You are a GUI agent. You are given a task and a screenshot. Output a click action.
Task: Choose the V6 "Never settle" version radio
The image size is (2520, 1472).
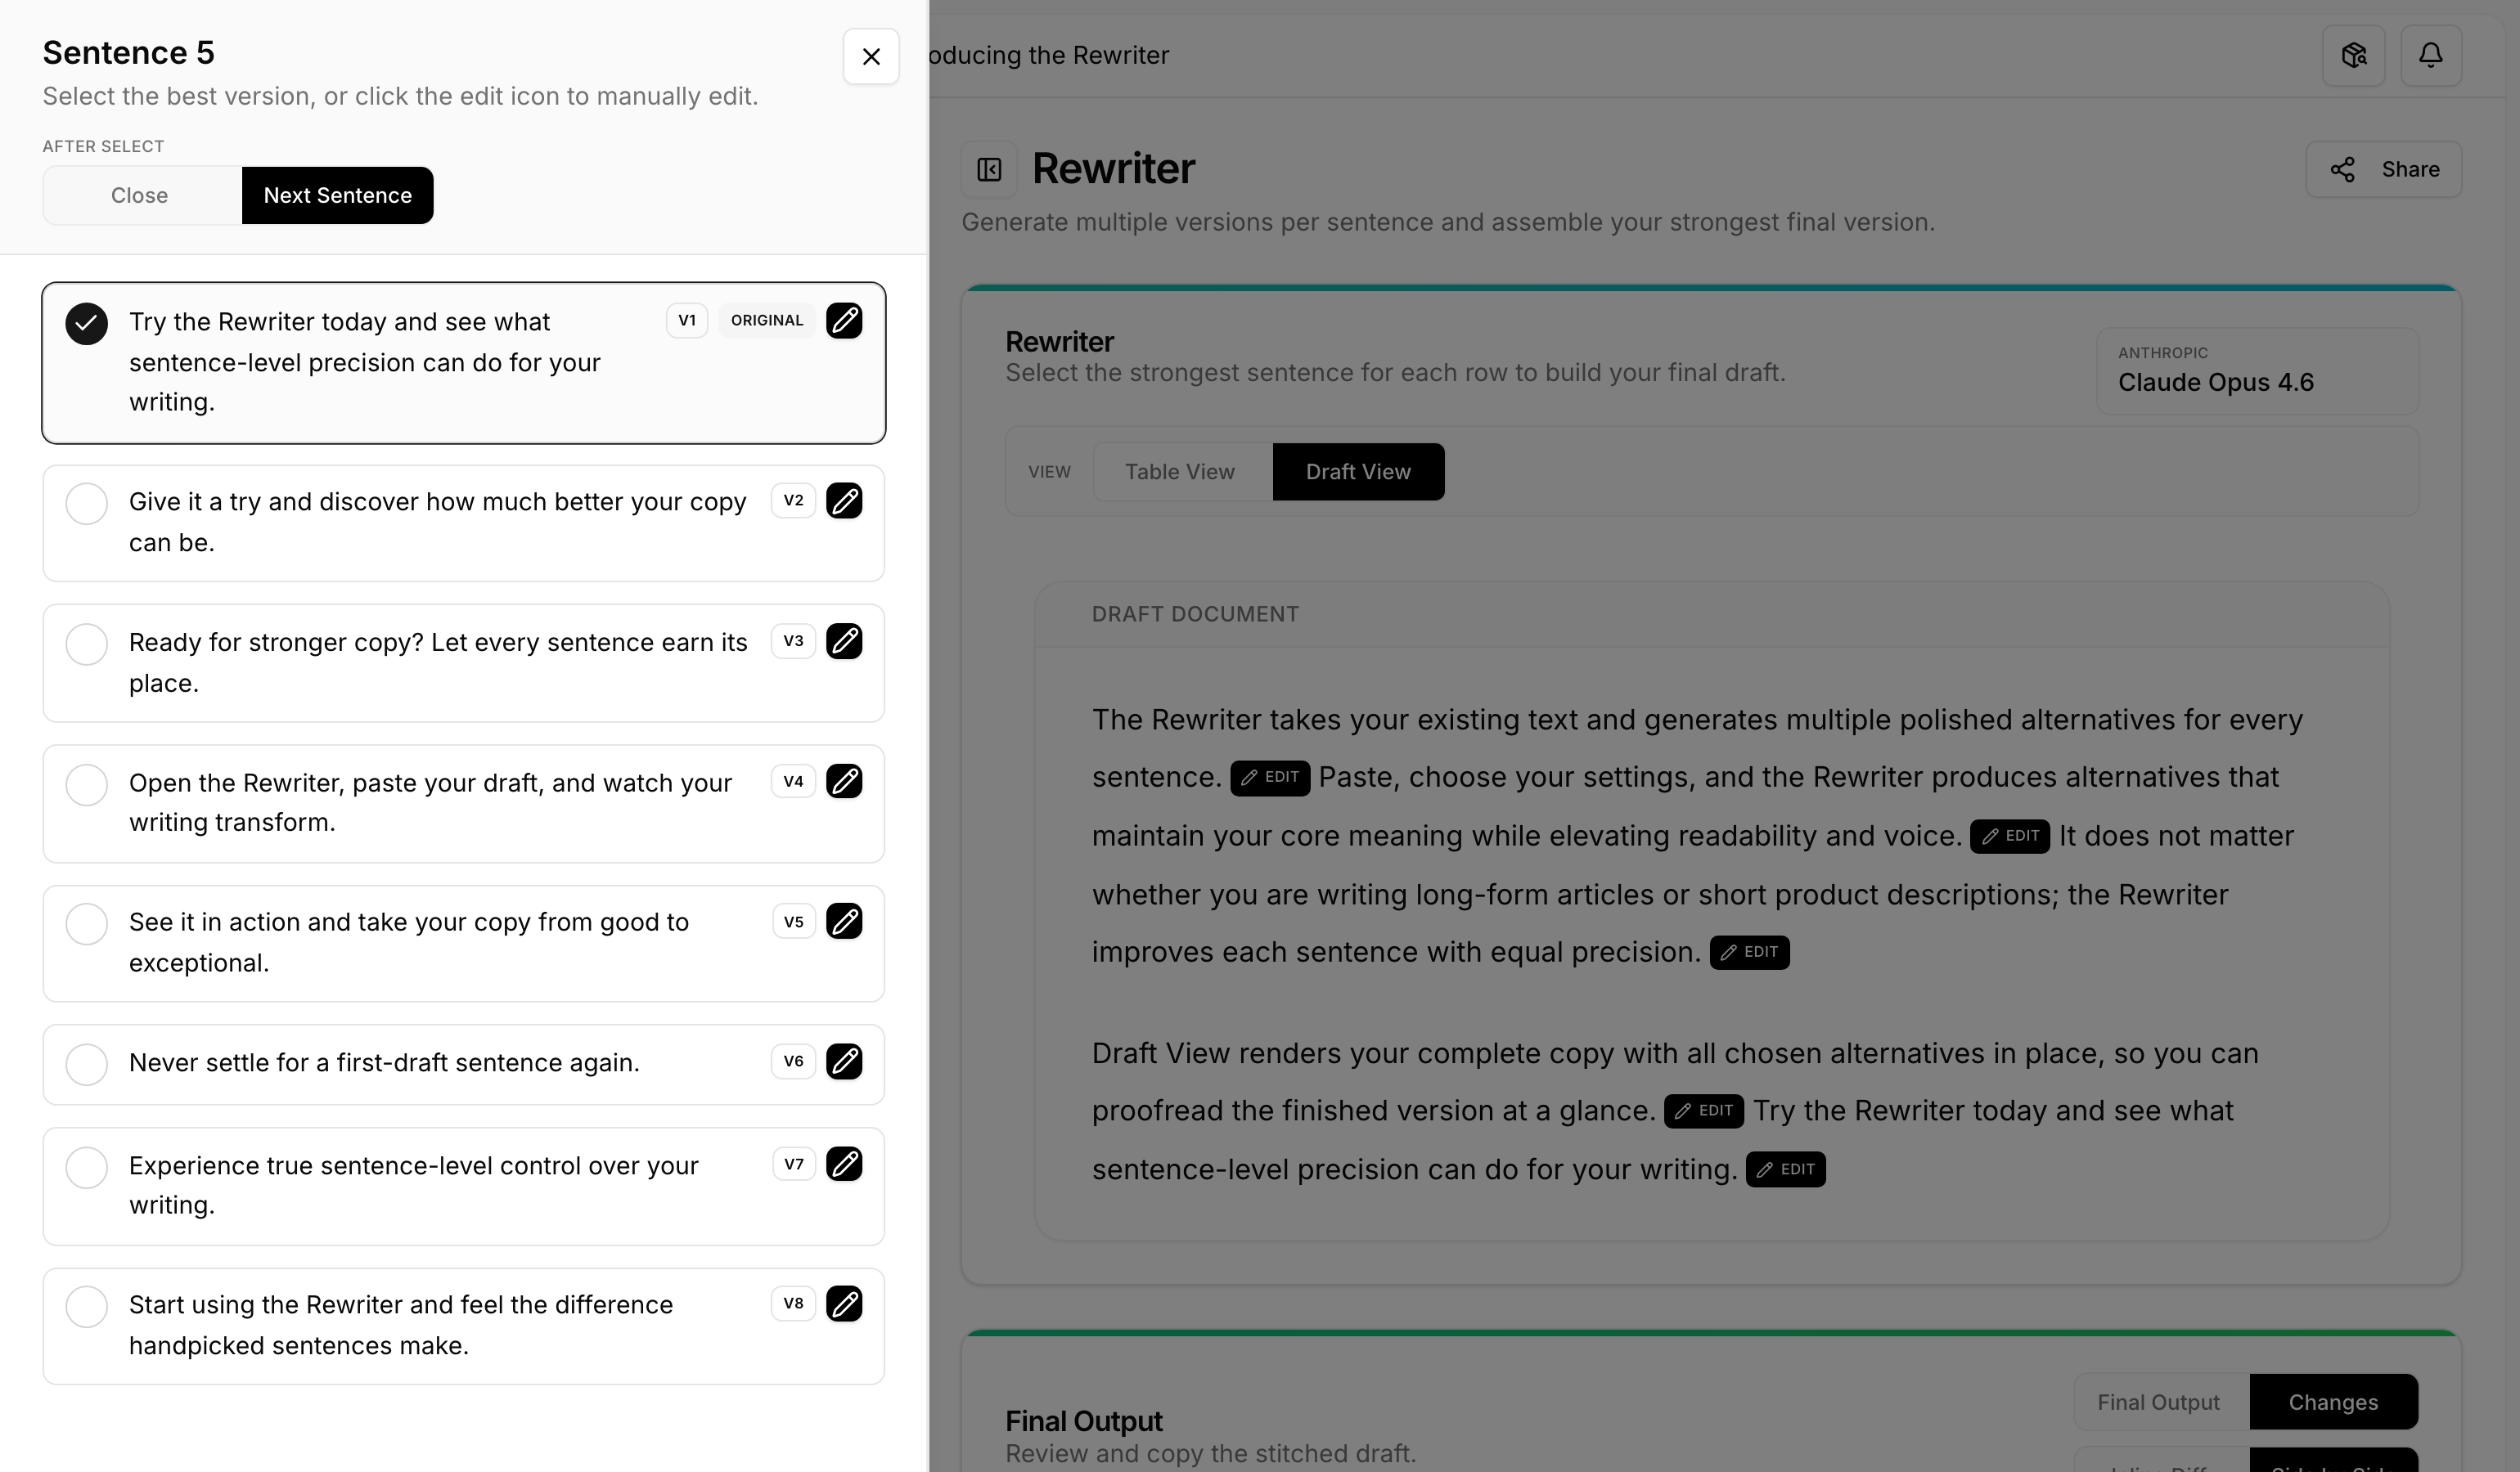[87, 1064]
